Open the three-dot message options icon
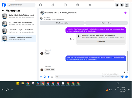Image resolution: width=132 pixels, height=98 pixels. point(68,39)
